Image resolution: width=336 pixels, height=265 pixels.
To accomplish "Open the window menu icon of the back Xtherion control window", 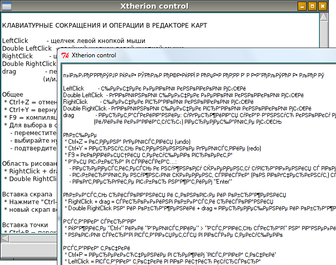I will pos(6,6).
